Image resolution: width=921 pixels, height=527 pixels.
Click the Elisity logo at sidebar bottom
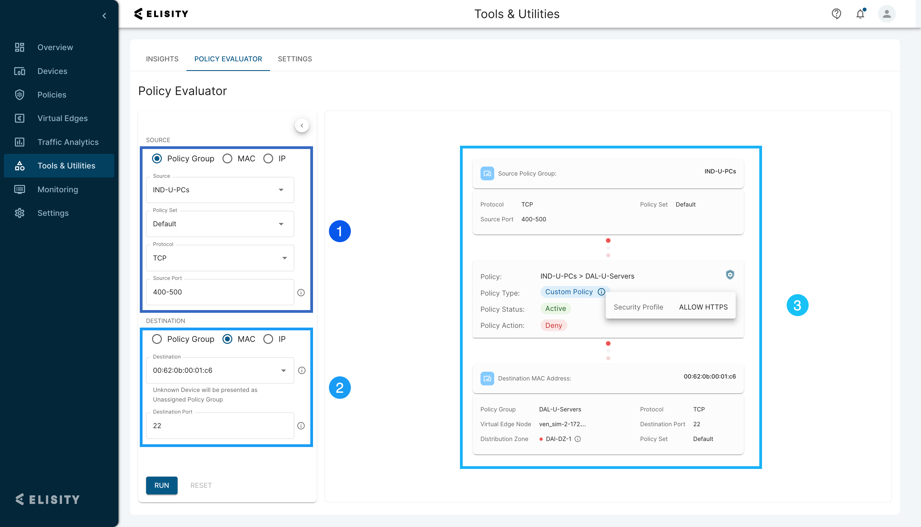pos(47,500)
